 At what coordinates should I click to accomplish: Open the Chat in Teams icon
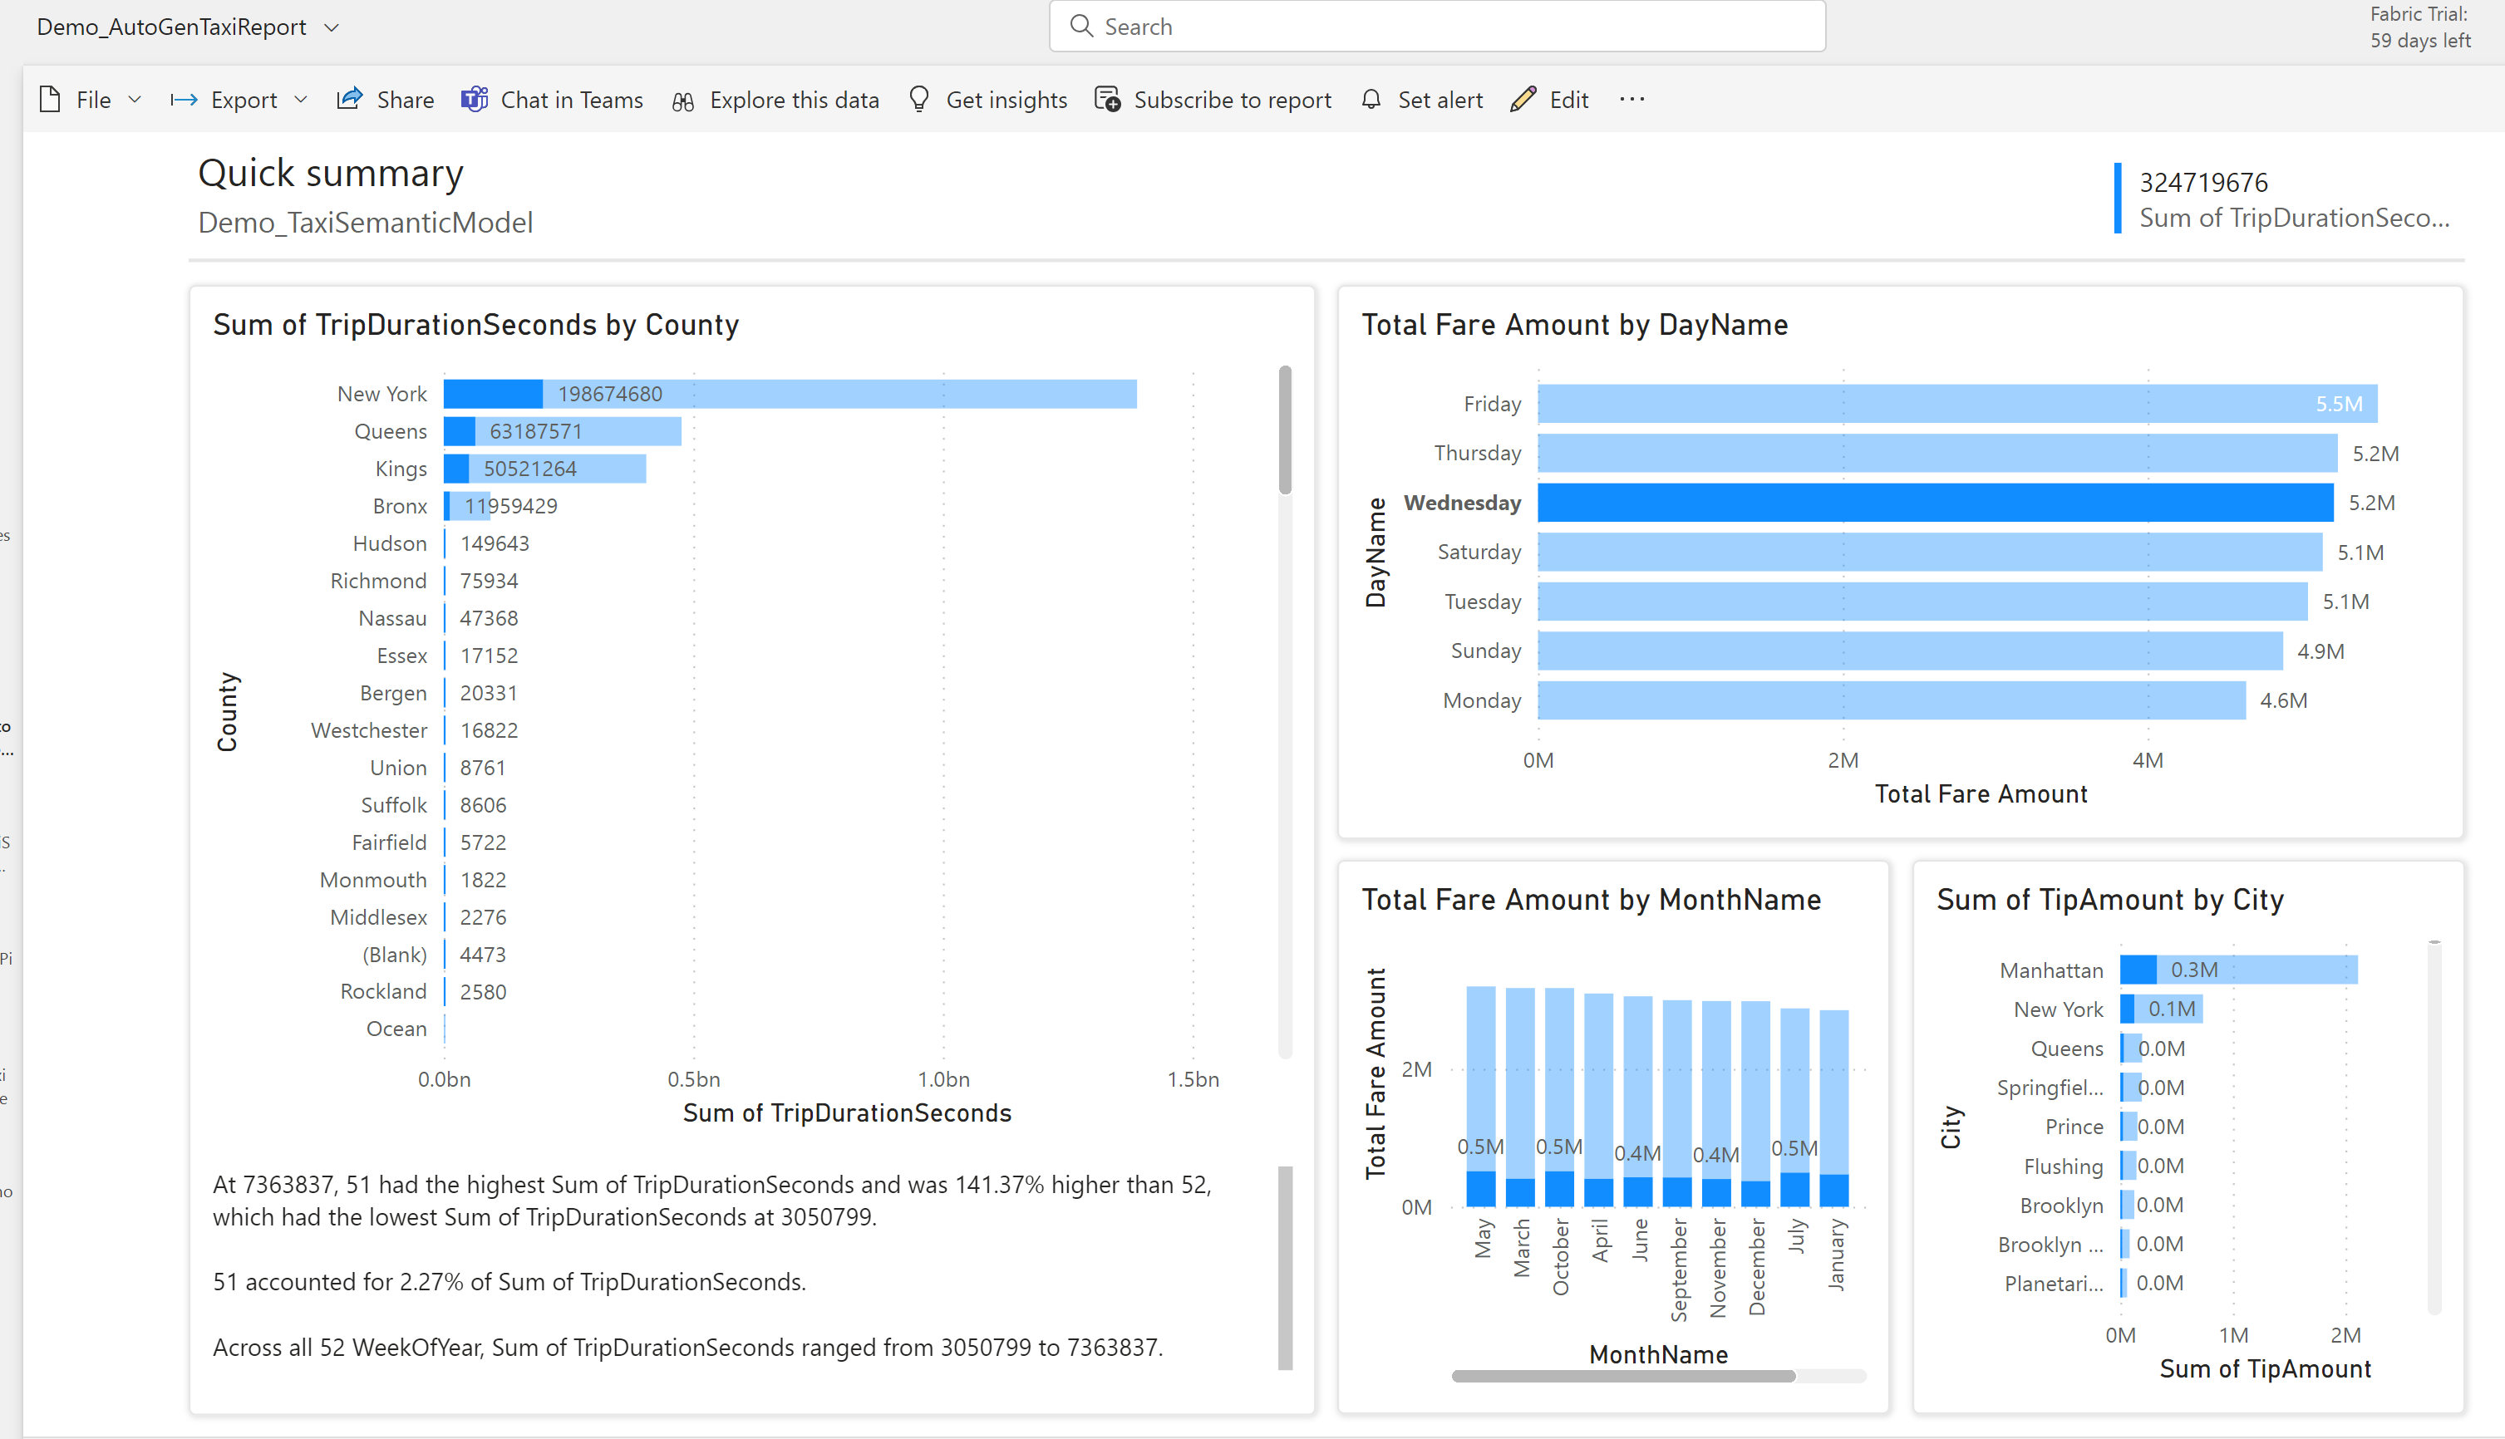(x=475, y=99)
